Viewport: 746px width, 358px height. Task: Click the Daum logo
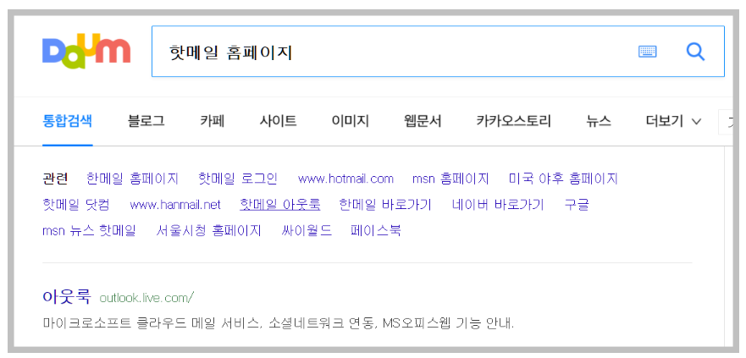pyautogui.click(x=86, y=51)
